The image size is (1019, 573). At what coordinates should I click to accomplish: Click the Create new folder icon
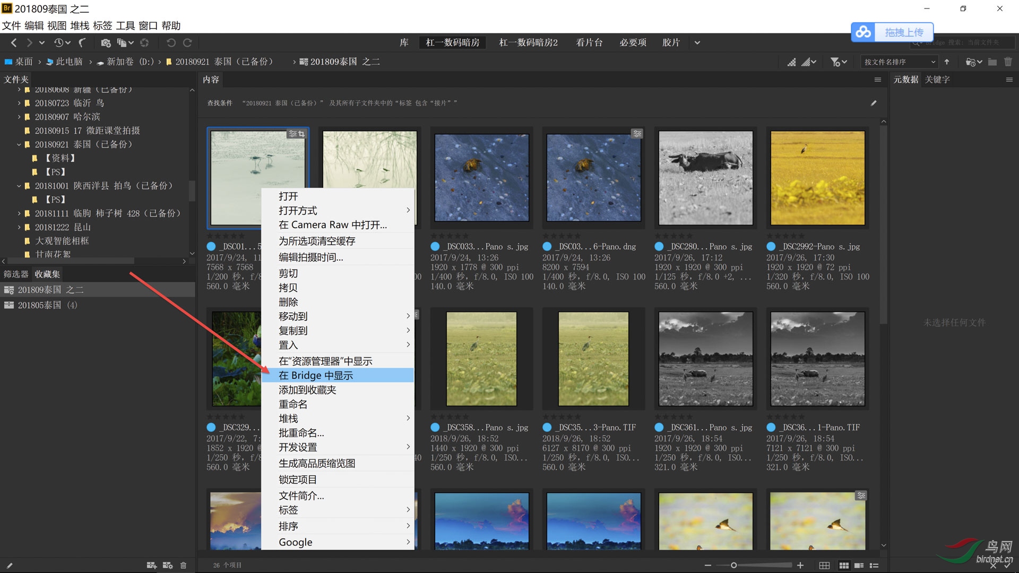[992, 62]
